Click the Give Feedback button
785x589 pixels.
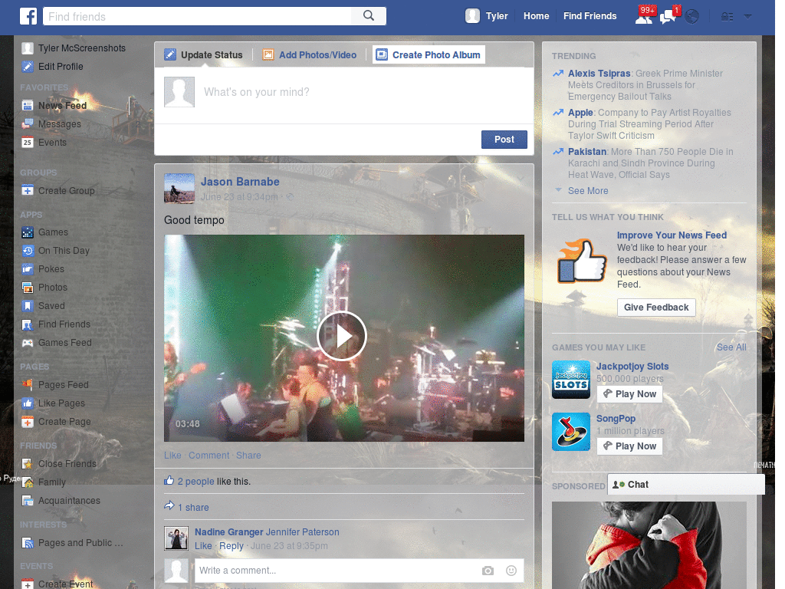tap(656, 307)
